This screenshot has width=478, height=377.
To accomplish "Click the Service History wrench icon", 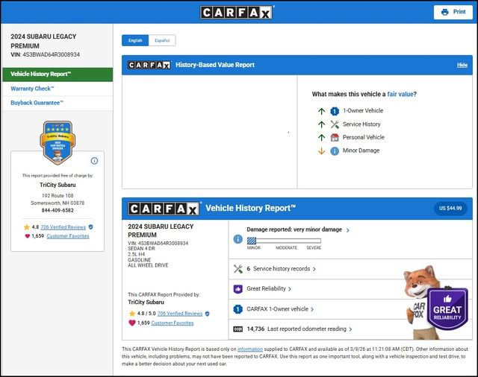I will (335, 124).
